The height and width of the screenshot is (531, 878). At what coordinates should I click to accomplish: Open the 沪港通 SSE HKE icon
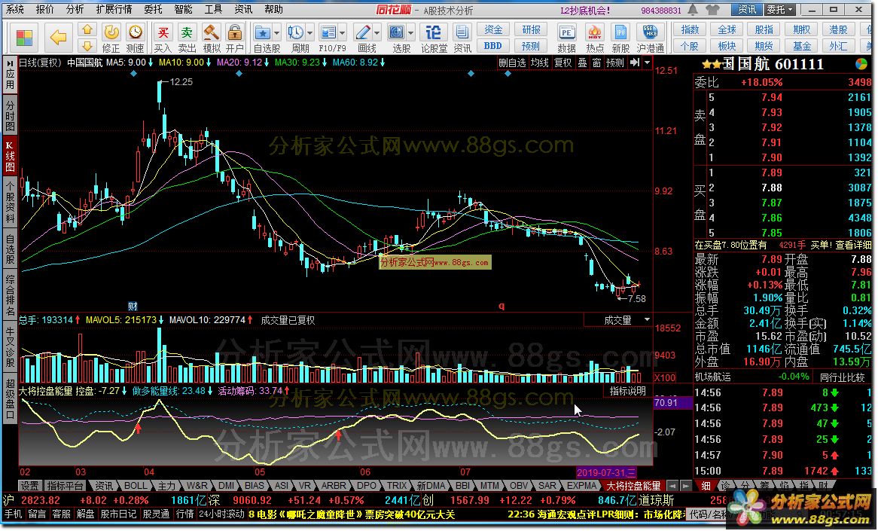click(650, 38)
